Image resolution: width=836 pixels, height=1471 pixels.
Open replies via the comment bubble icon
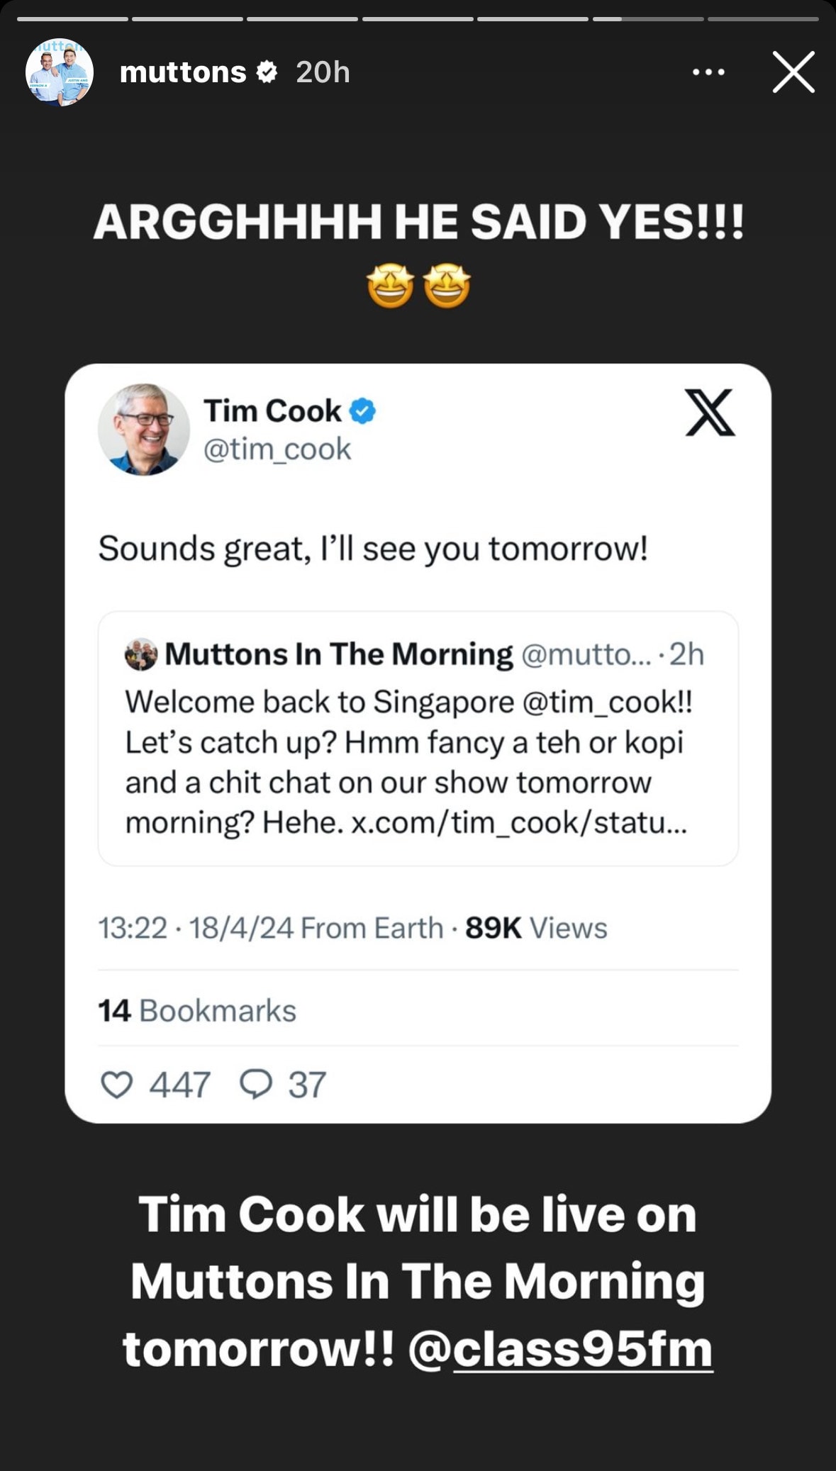tap(256, 1085)
